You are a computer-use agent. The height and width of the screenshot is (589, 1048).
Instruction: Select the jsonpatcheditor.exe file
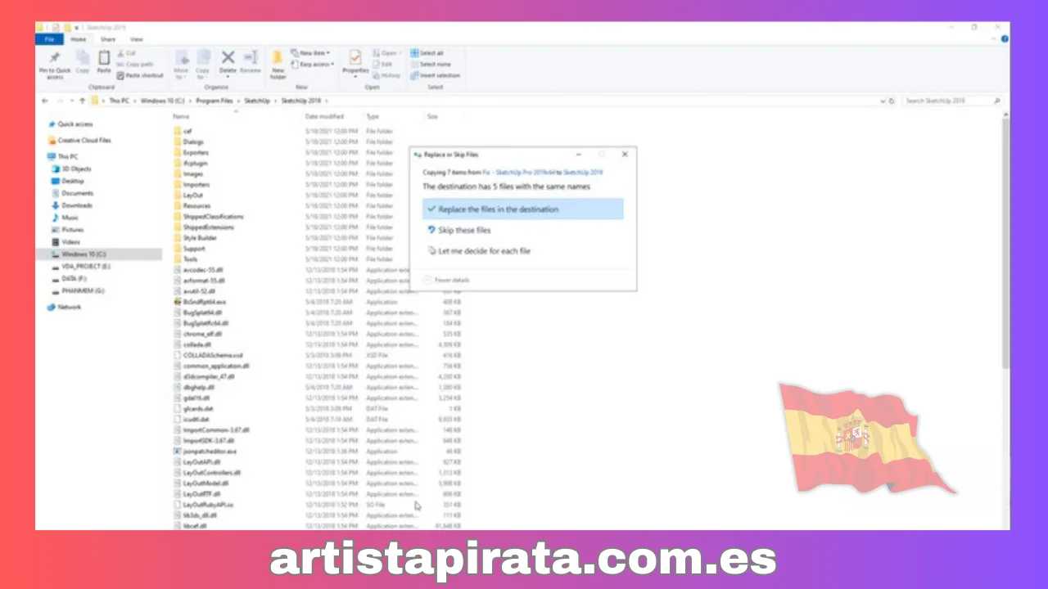(210, 452)
